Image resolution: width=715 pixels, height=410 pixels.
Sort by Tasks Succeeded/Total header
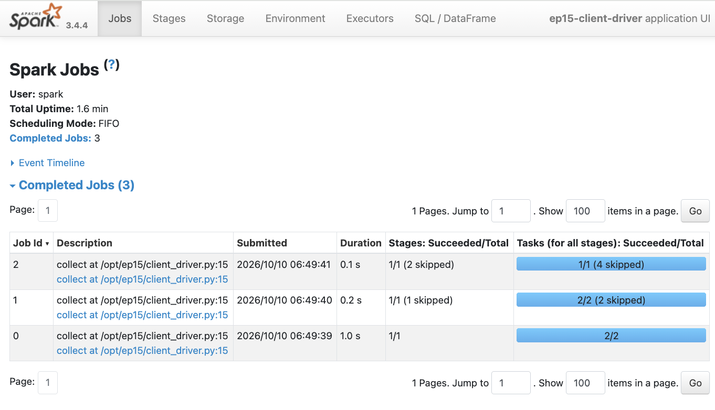(611, 243)
